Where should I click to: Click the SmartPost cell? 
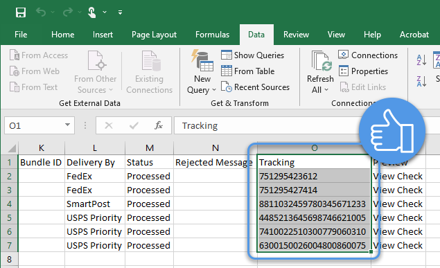click(95, 204)
